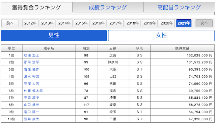This screenshot has height=123, width=216.
Task: Open player link 松浦 悠士
Action: [x=31, y=55]
